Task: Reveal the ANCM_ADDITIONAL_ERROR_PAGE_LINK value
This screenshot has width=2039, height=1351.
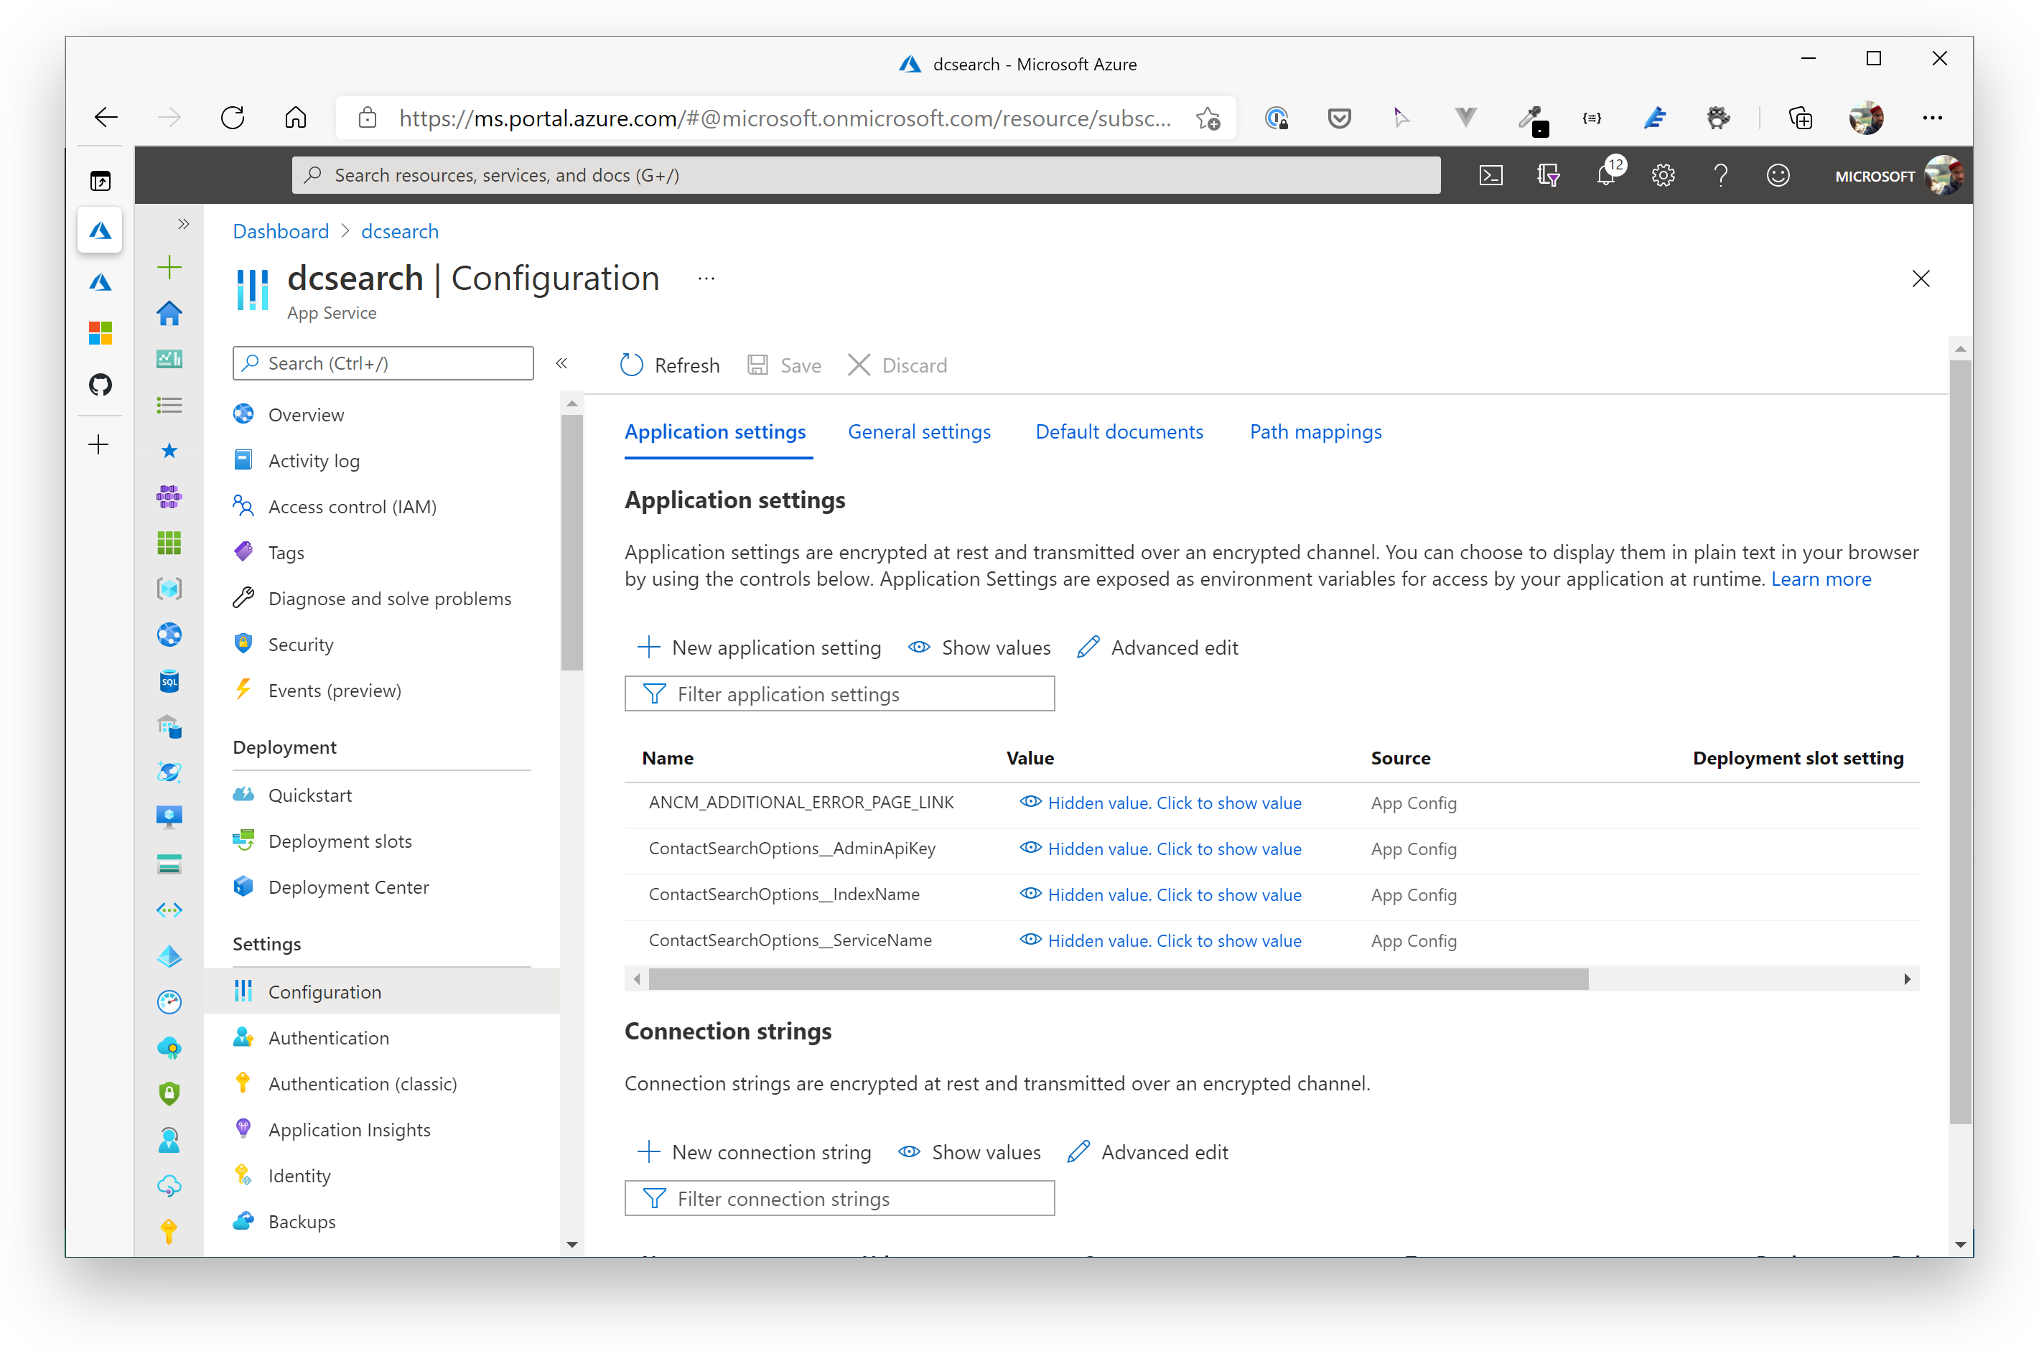Action: click(x=1174, y=802)
